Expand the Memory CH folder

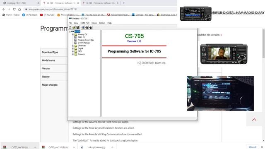click(73, 34)
